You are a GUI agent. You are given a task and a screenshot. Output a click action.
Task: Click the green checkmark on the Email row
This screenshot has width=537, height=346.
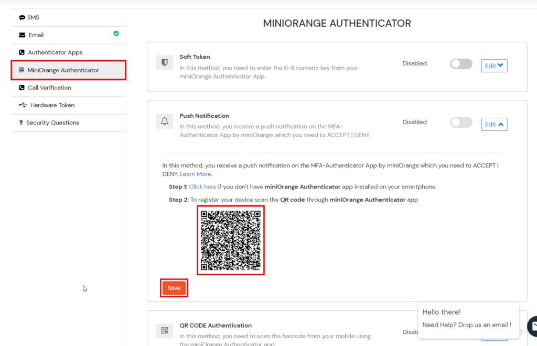pos(116,34)
